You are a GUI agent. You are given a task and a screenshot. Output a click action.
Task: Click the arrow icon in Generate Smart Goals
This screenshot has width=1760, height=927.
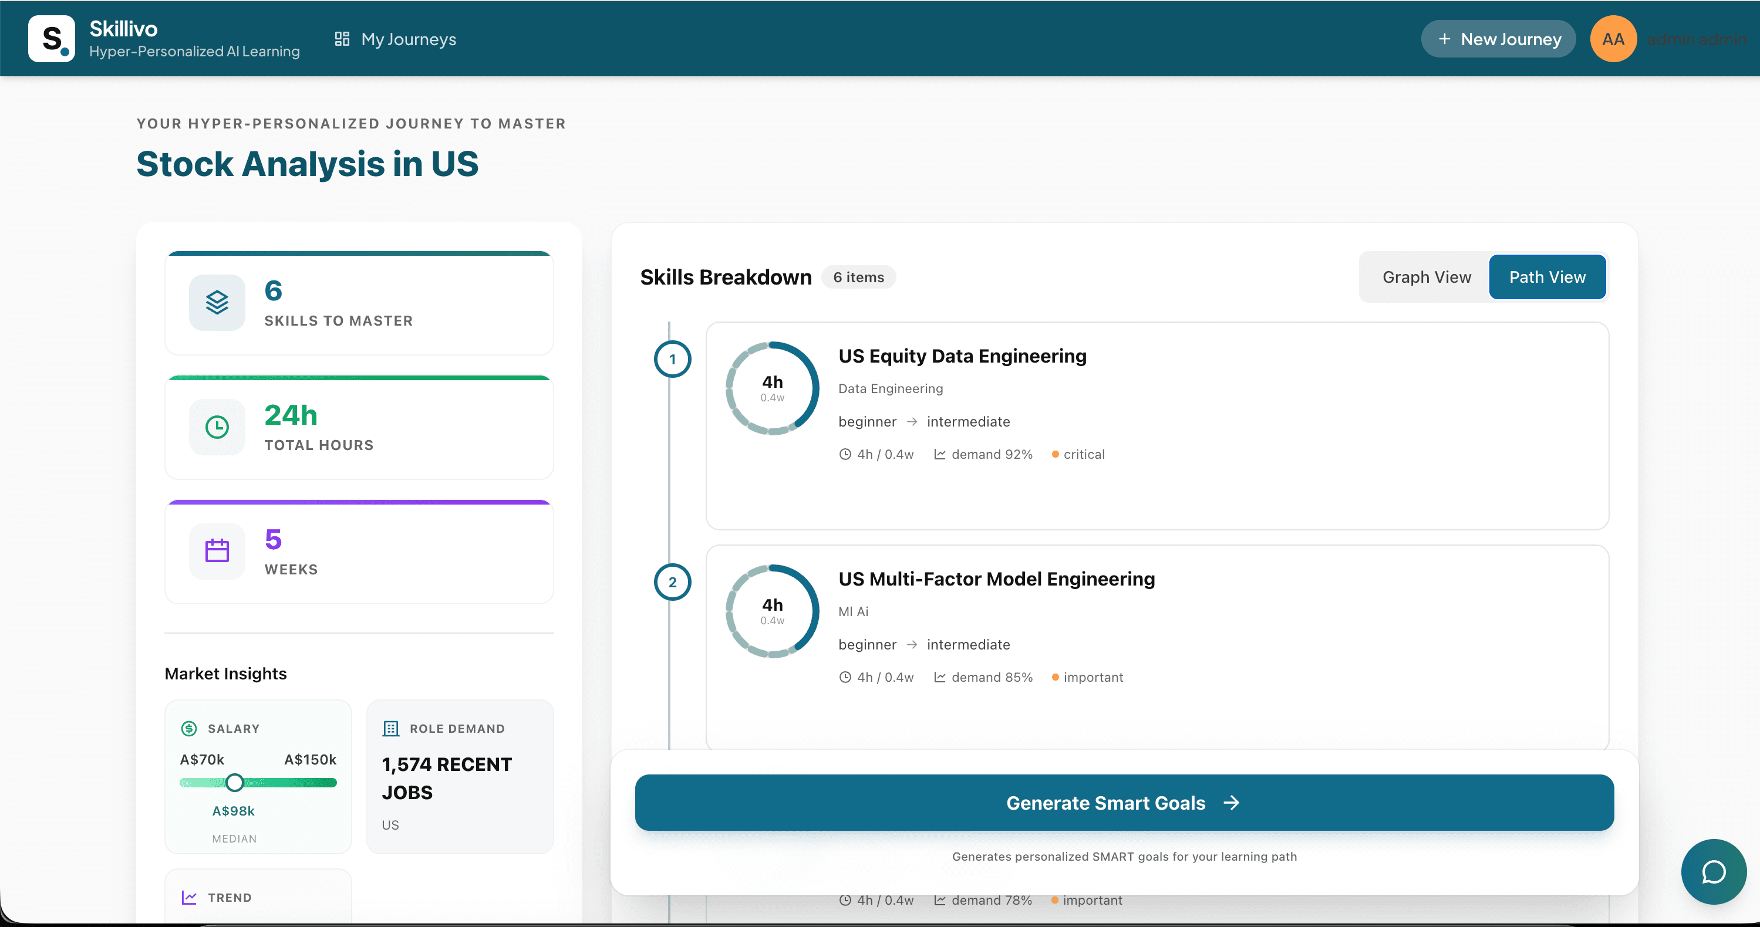tap(1231, 803)
